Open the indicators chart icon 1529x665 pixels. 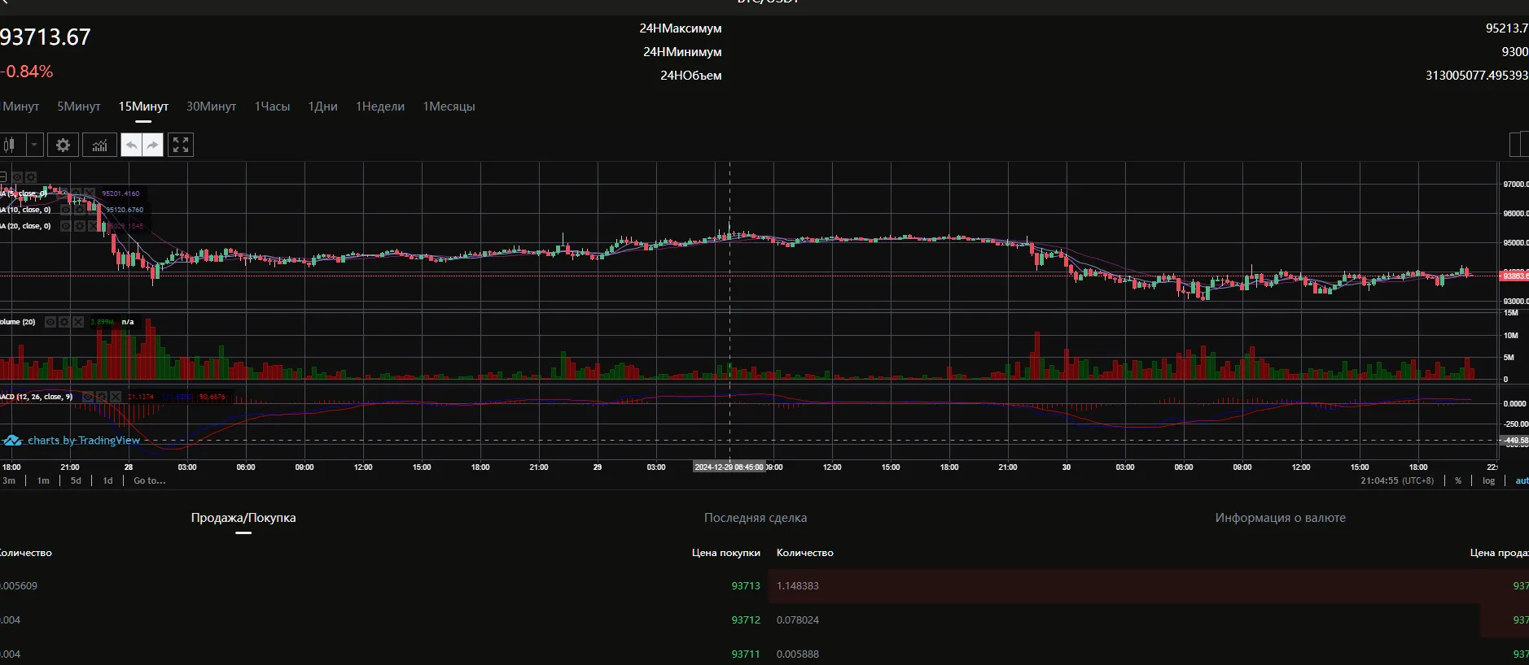99,145
